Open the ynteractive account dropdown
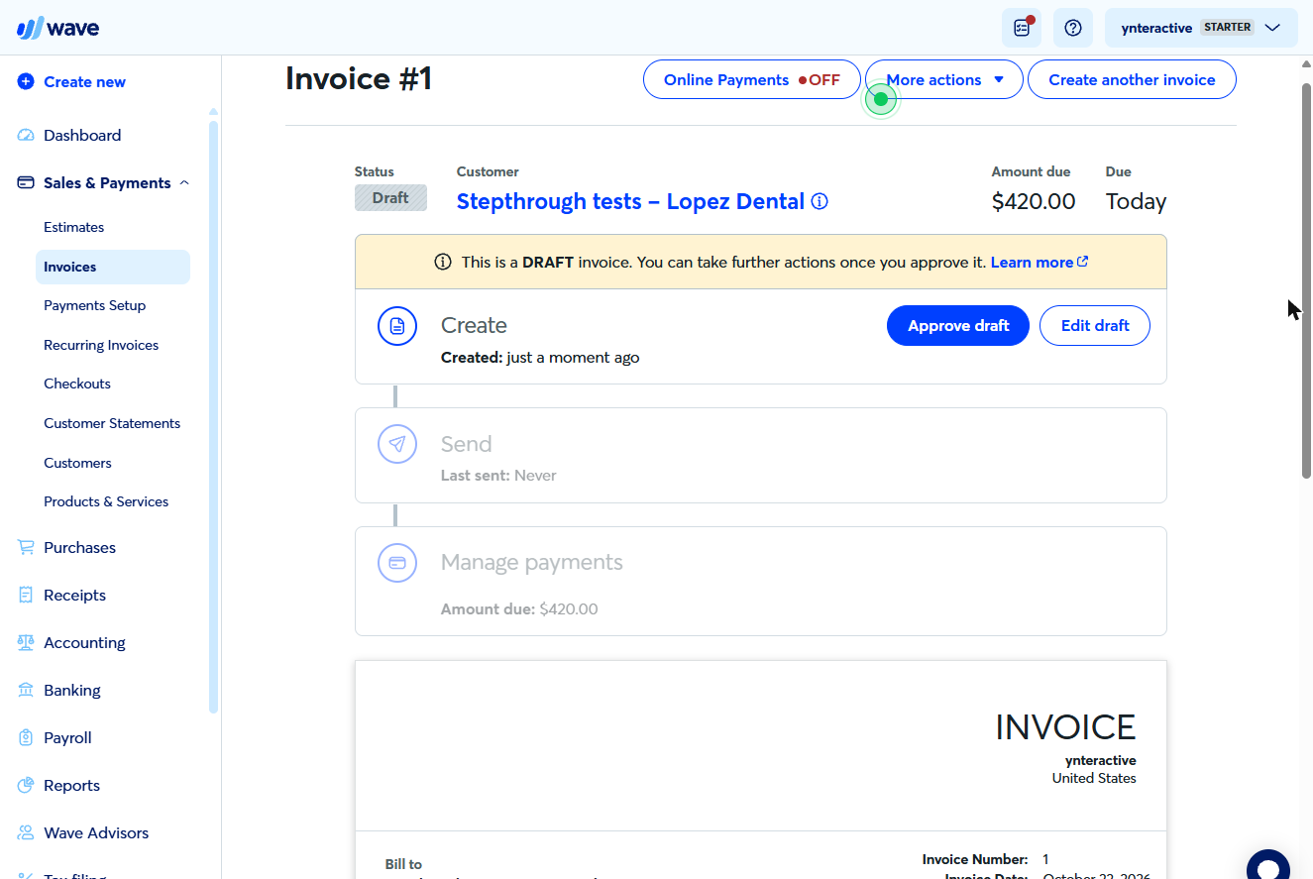 pos(1201,28)
